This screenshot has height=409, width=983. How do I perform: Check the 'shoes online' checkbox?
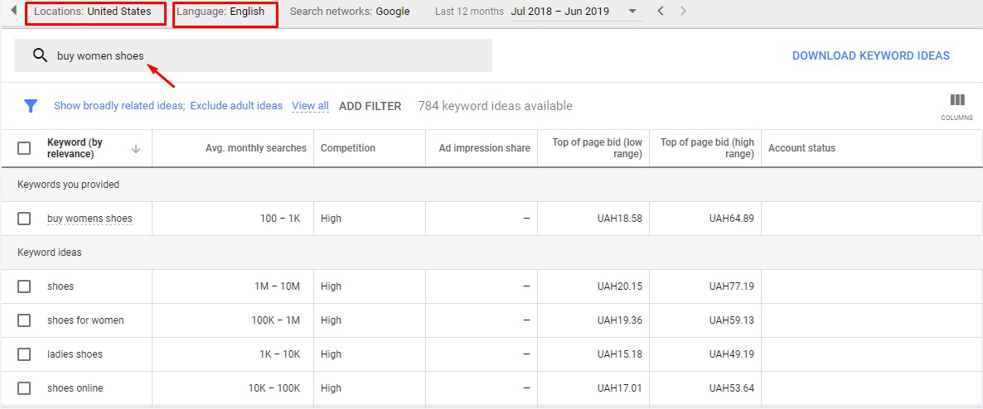[24, 388]
